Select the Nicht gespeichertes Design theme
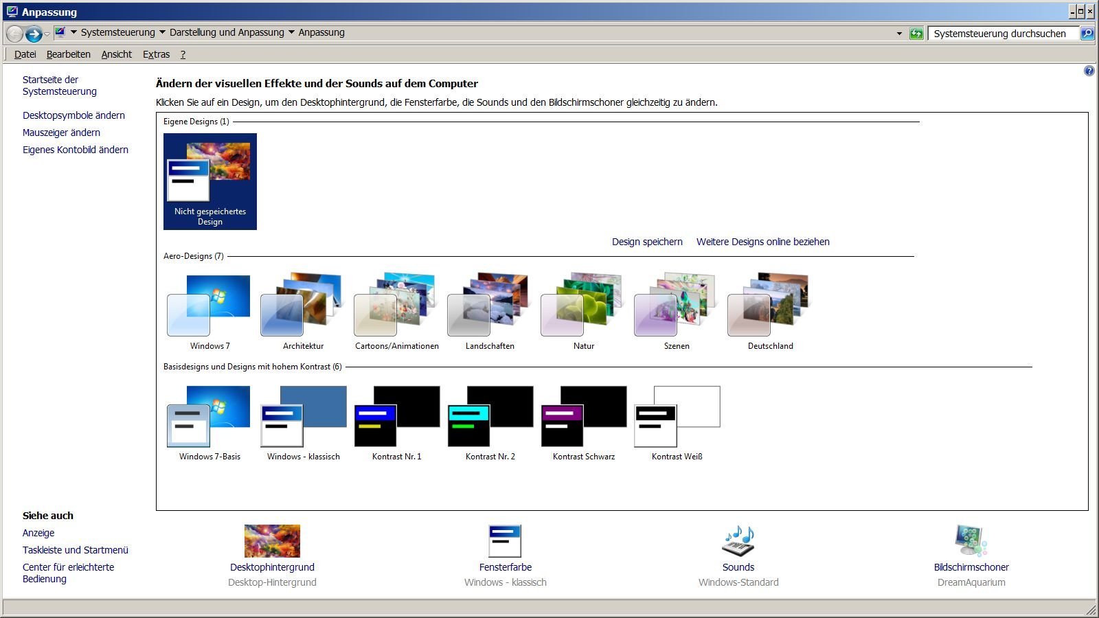The width and height of the screenshot is (1099, 618). pyautogui.click(x=210, y=181)
